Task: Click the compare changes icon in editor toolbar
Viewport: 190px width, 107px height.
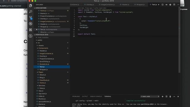Action: click(x=162, y=5)
